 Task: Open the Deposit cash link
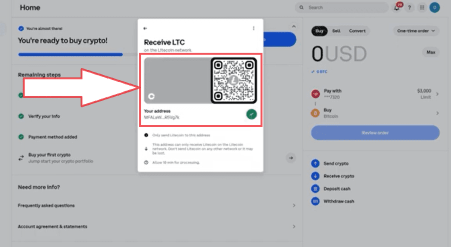(337, 189)
